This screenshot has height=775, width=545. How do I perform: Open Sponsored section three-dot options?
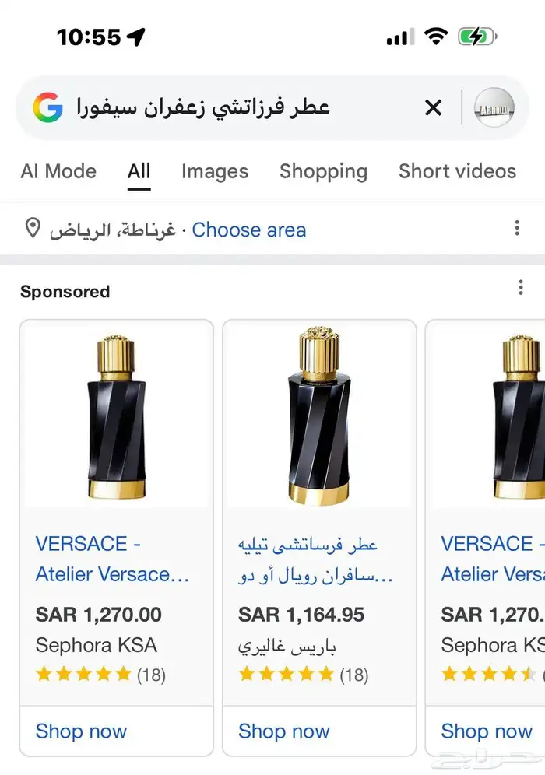coord(521,289)
